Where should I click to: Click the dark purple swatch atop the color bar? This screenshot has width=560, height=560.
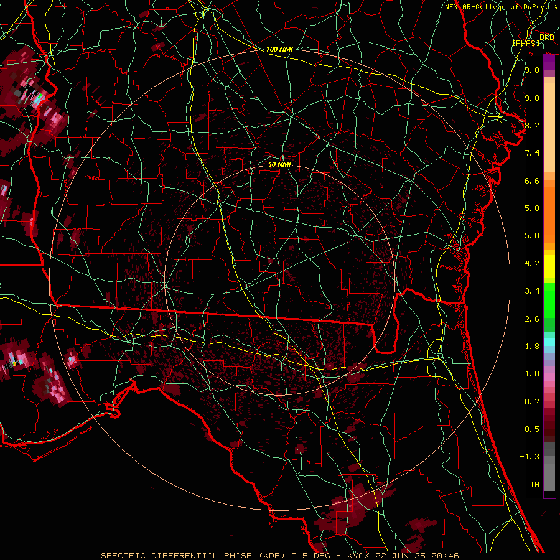coord(549,62)
